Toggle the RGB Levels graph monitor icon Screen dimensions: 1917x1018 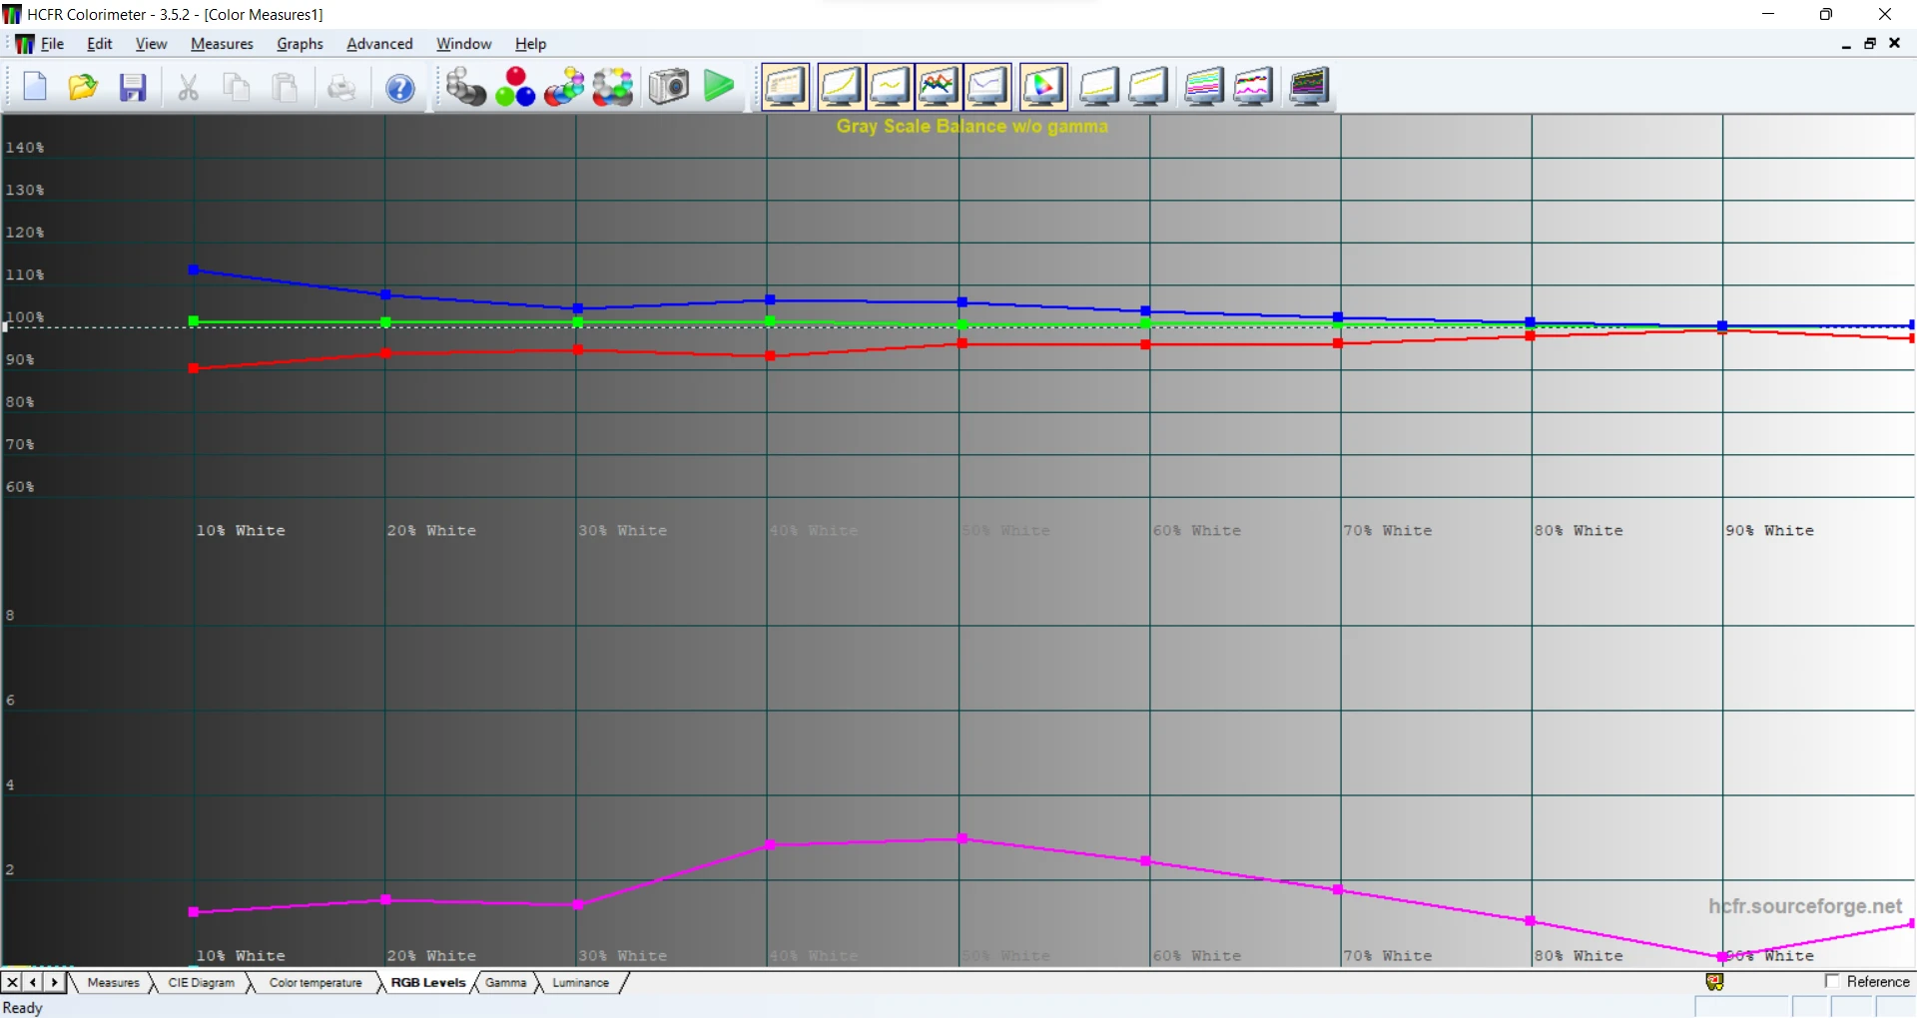pos(939,87)
